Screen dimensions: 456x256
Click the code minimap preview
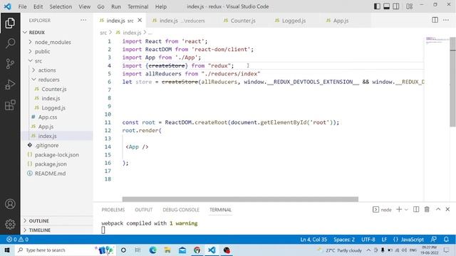point(437,41)
